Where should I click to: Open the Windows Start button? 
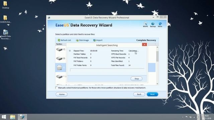click(x=4, y=117)
